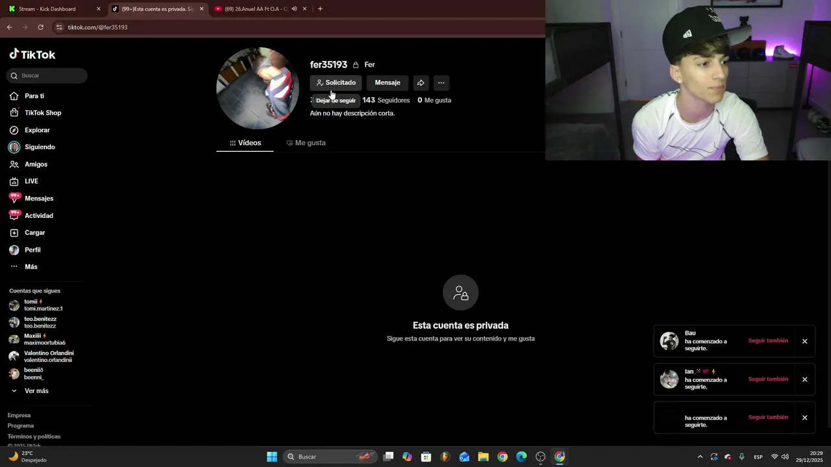
Task: Open volume control in system tray
Action: [x=785, y=457]
